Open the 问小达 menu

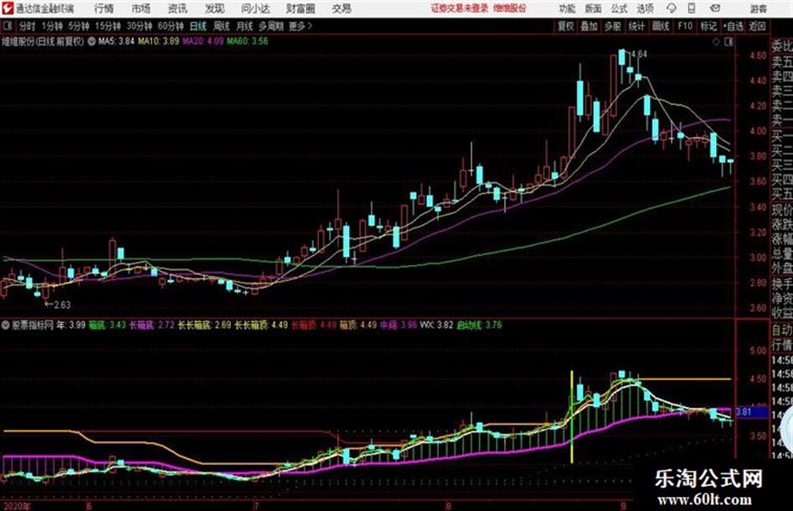255,8
